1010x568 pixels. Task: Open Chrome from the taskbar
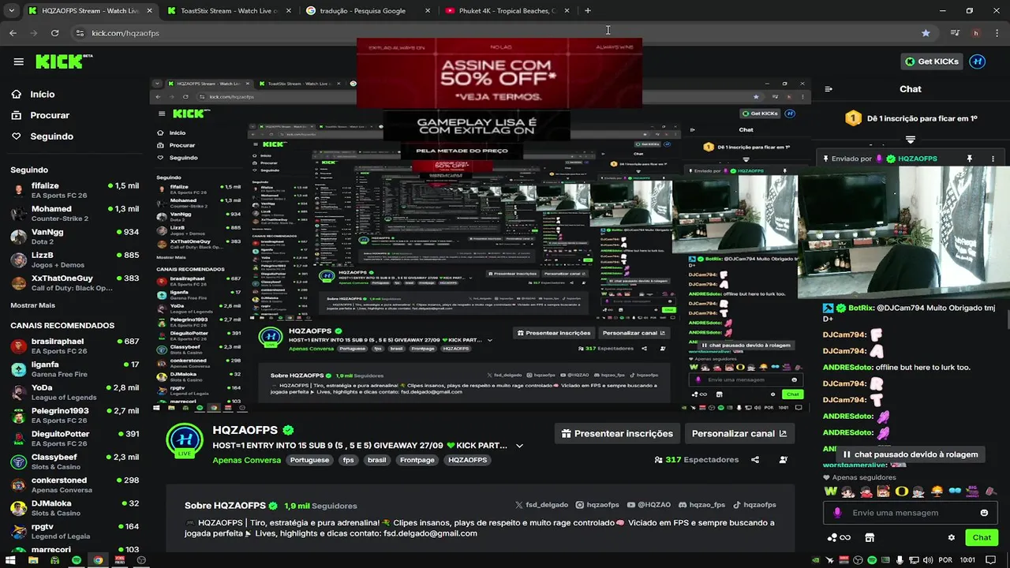[x=98, y=560]
